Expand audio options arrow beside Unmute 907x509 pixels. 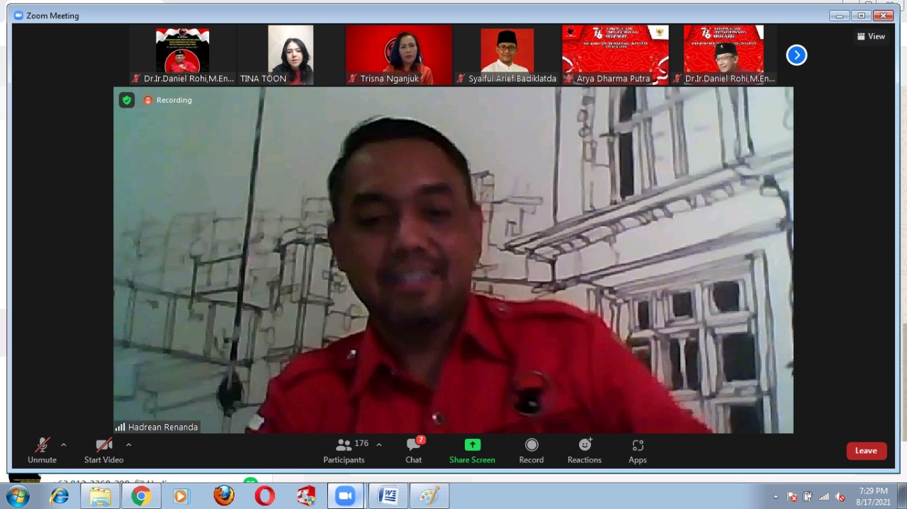64,445
